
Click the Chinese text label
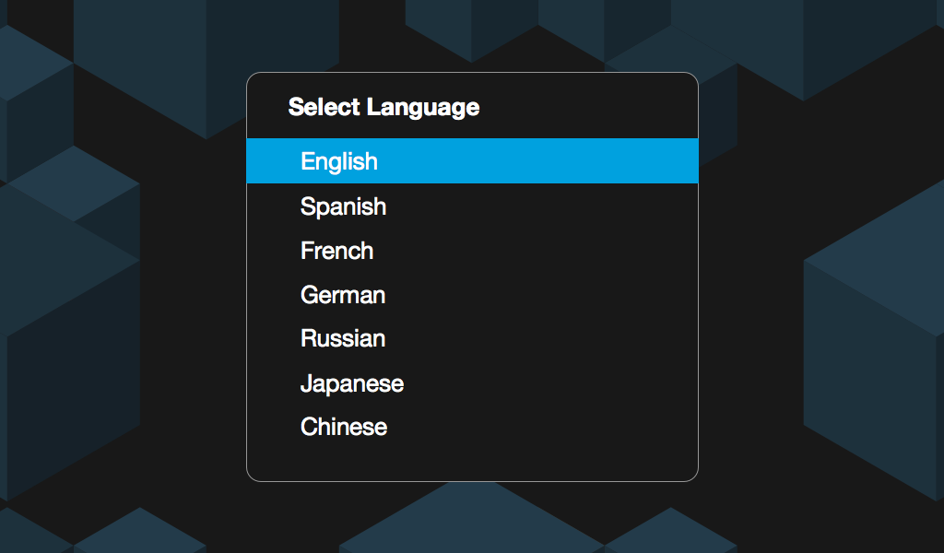coord(344,427)
